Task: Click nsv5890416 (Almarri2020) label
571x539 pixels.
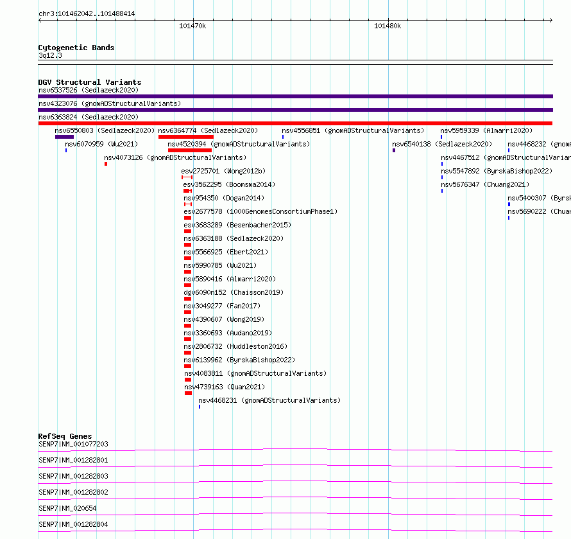Action: pos(230,279)
